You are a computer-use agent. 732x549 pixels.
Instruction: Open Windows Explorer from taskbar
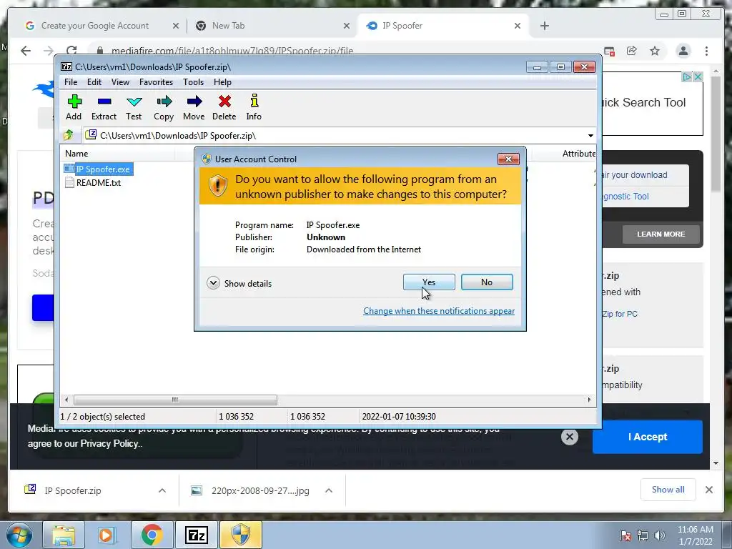tap(63, 535)
